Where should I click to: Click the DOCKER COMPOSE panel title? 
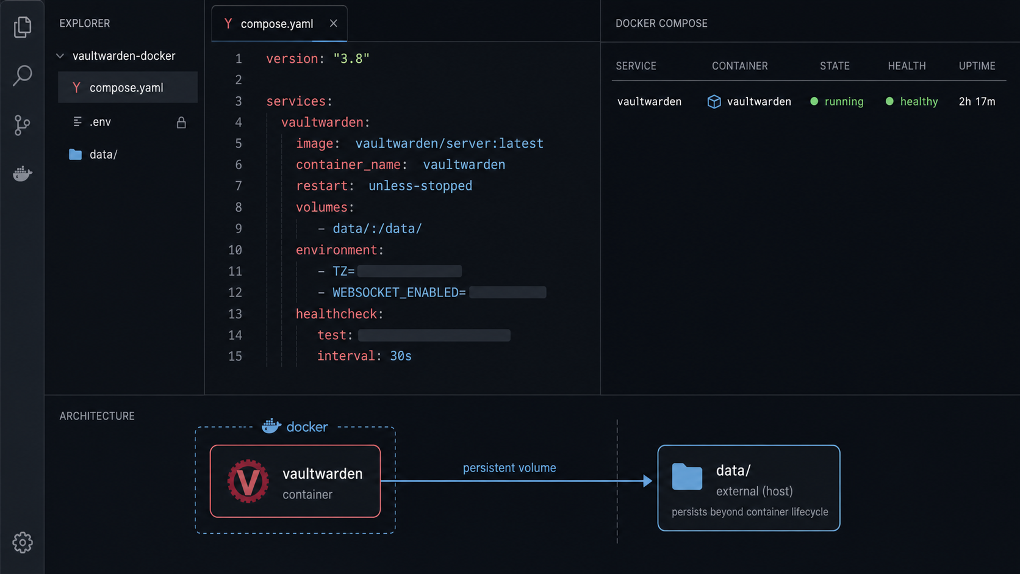[661, 23]
